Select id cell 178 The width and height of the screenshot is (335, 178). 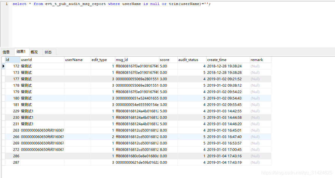coord(13,85)
